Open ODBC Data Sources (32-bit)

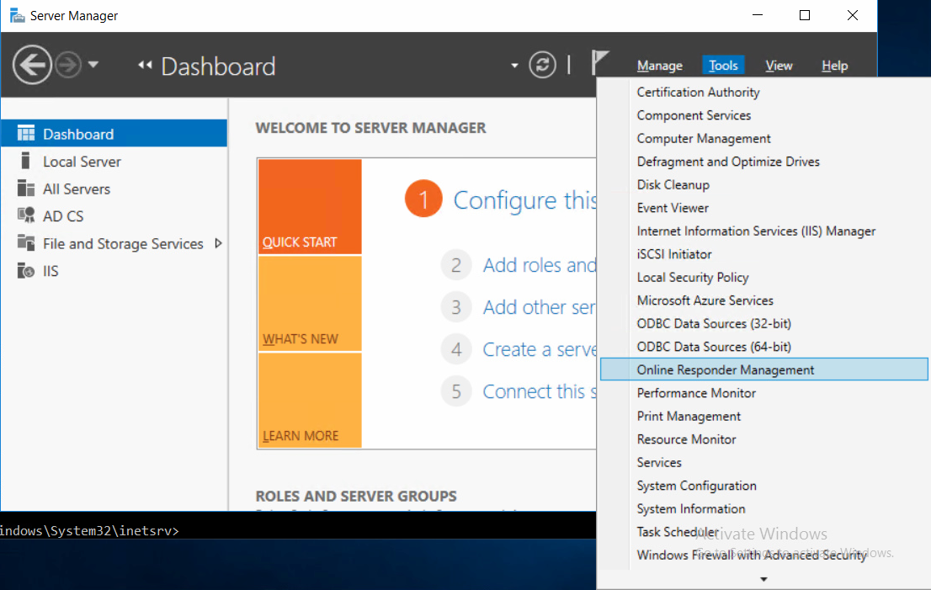tap(714, 323)
